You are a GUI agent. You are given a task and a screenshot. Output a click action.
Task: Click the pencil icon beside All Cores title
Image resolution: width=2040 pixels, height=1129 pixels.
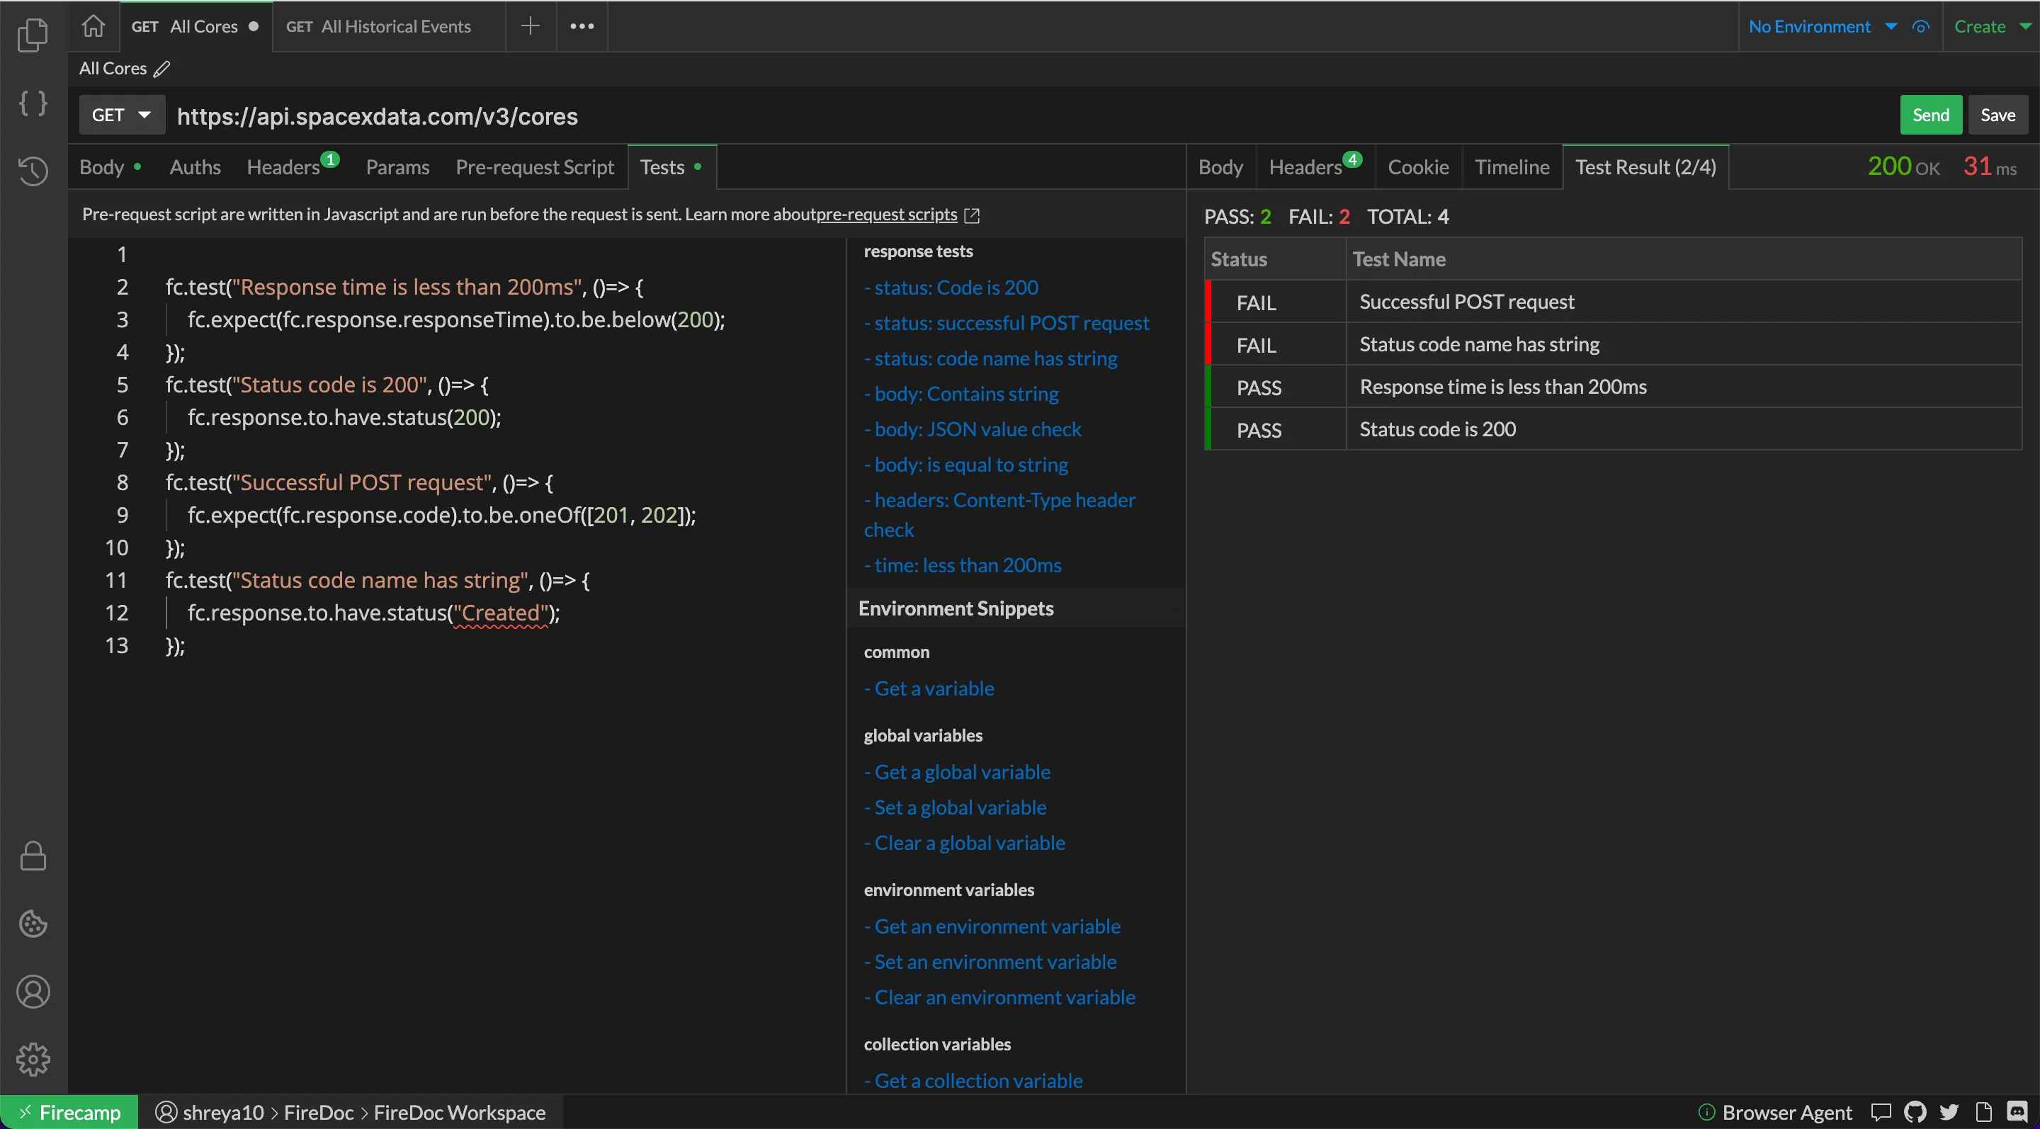click(162, 69)
